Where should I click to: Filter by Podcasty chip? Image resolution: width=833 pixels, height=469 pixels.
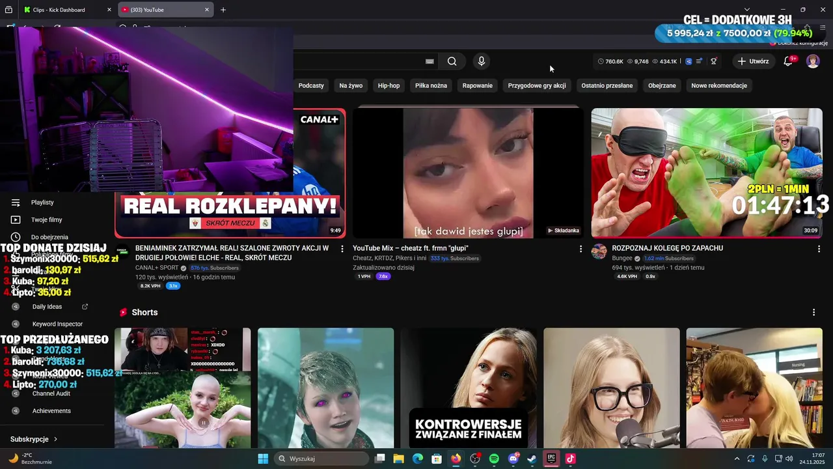[311, 85]
